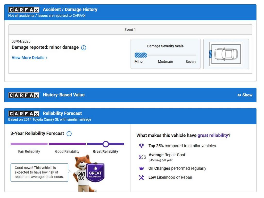This screenshot has width=264, height=198.
Task: Click 'Reliability Forecast' header title
Action: tap(62, 113)
